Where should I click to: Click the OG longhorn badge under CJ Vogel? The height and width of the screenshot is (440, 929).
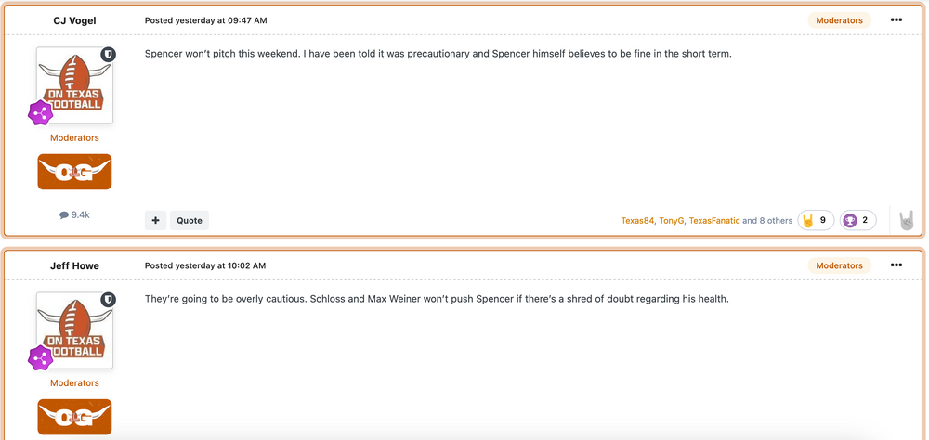[x=74, y=172]
